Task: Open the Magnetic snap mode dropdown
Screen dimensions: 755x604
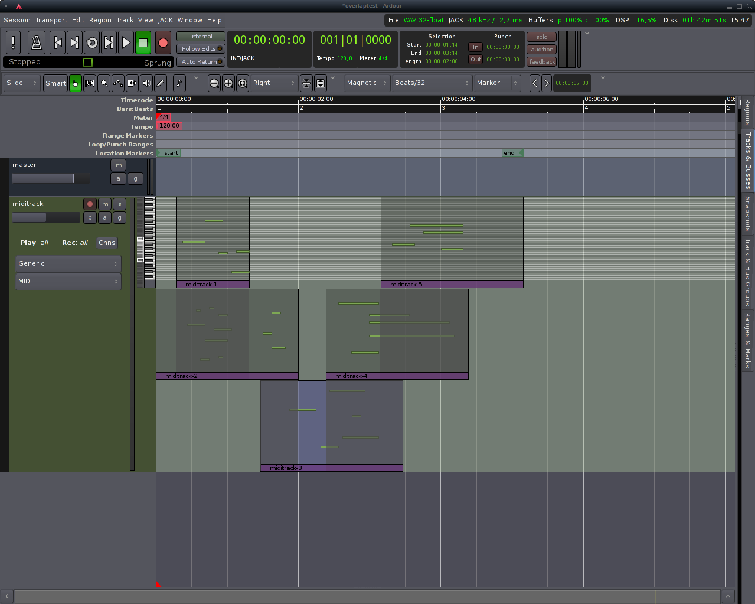Action: pyautogui.click(x=367, y=83)
